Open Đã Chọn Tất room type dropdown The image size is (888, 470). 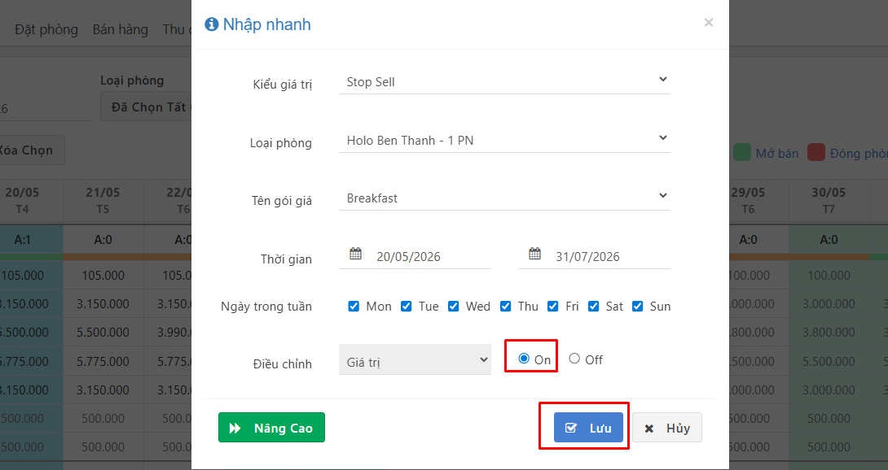[146, 107]
